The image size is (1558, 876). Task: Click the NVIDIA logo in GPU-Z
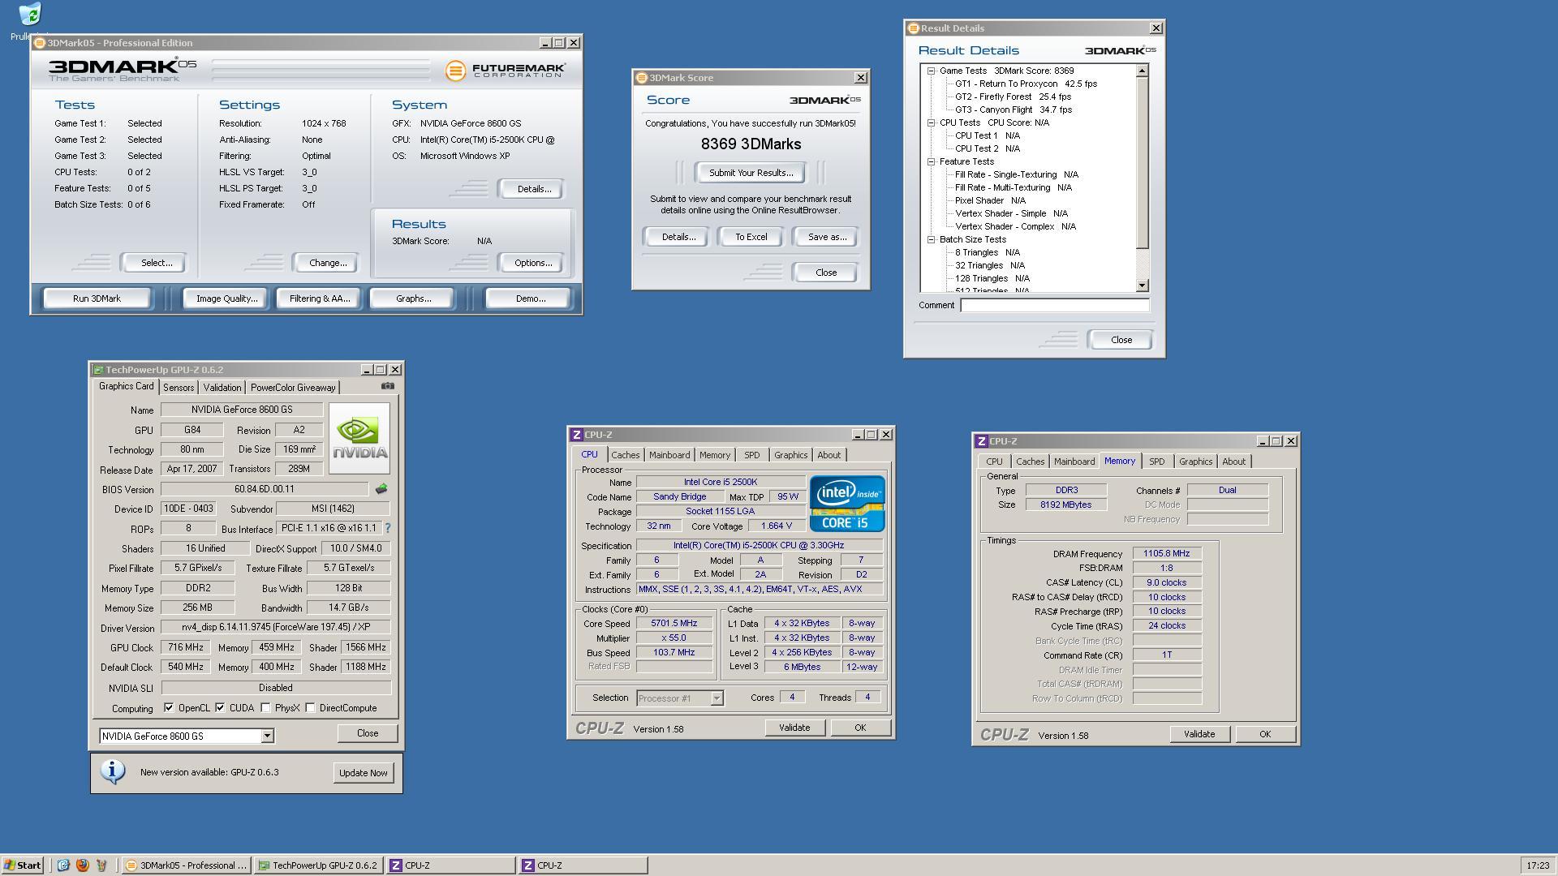coord(359,439)
